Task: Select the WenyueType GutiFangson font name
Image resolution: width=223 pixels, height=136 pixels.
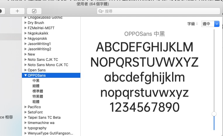Action: pos(50,133)
